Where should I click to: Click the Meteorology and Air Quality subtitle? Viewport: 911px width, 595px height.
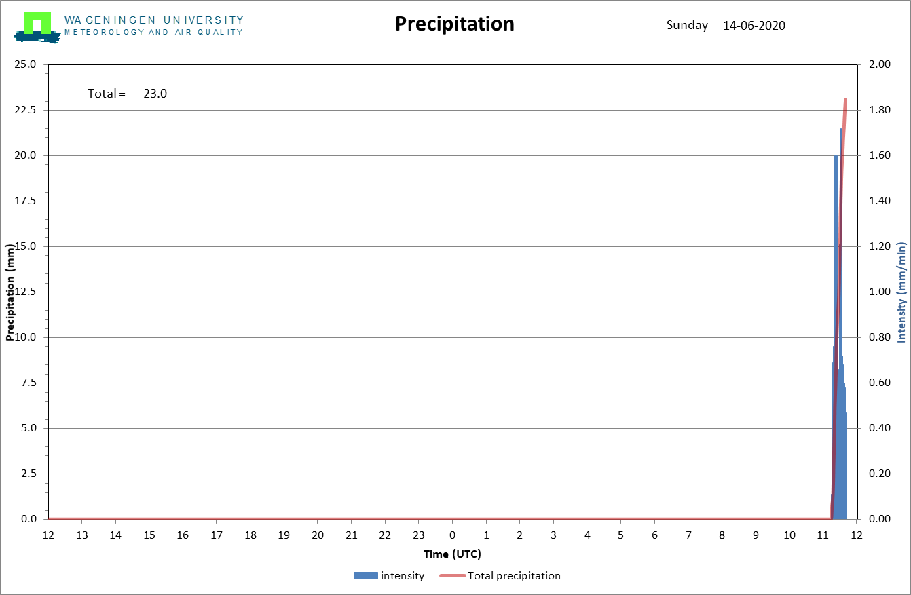153,32
